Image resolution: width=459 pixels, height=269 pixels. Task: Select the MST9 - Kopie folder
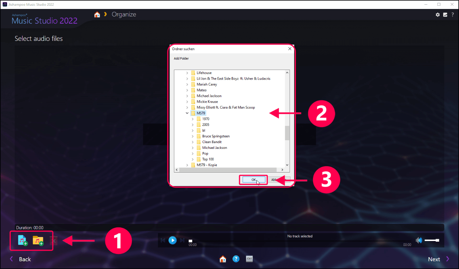207,165
